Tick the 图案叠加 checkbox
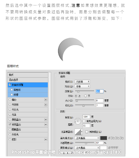This screenshot has height=158, width=139. pos(10,129)
